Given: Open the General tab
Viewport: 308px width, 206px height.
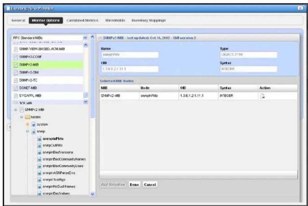Looking at the screenshot, I should click(x=18, y=21).
